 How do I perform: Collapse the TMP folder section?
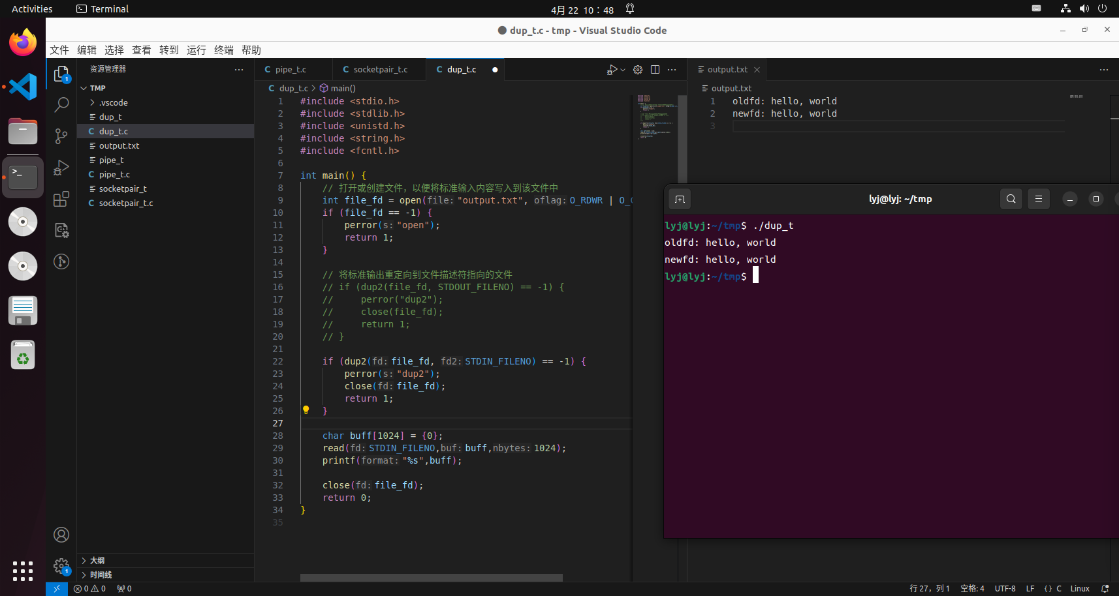coord(166,88)
